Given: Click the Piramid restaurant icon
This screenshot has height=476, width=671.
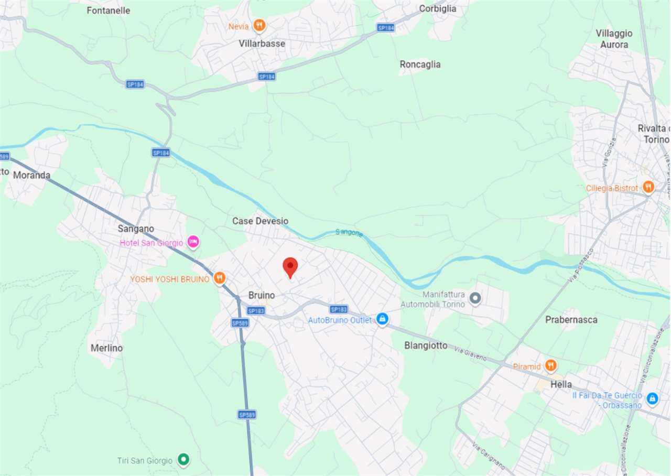Looking at the screenshot, I should [x=550, y=365].
